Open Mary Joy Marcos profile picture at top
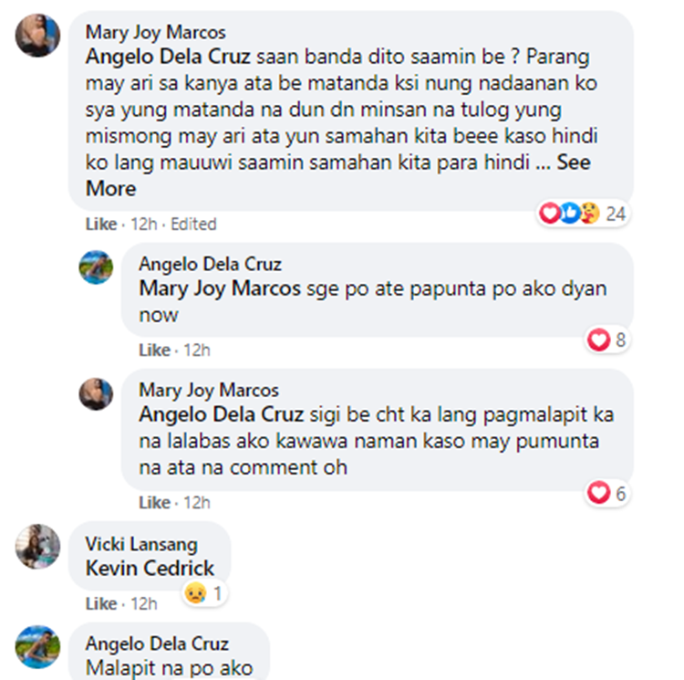The width and height of the screenshot is (684, 680). pos(37,36)
